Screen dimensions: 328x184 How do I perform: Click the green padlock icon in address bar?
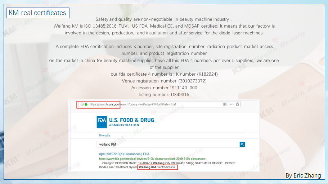tap(86, 104)
